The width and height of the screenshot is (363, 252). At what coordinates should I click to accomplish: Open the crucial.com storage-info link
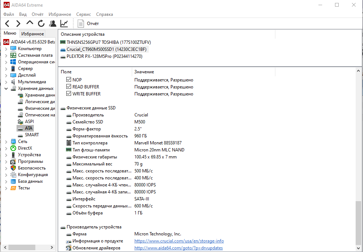pyautogui.click(x=179, y=241)
